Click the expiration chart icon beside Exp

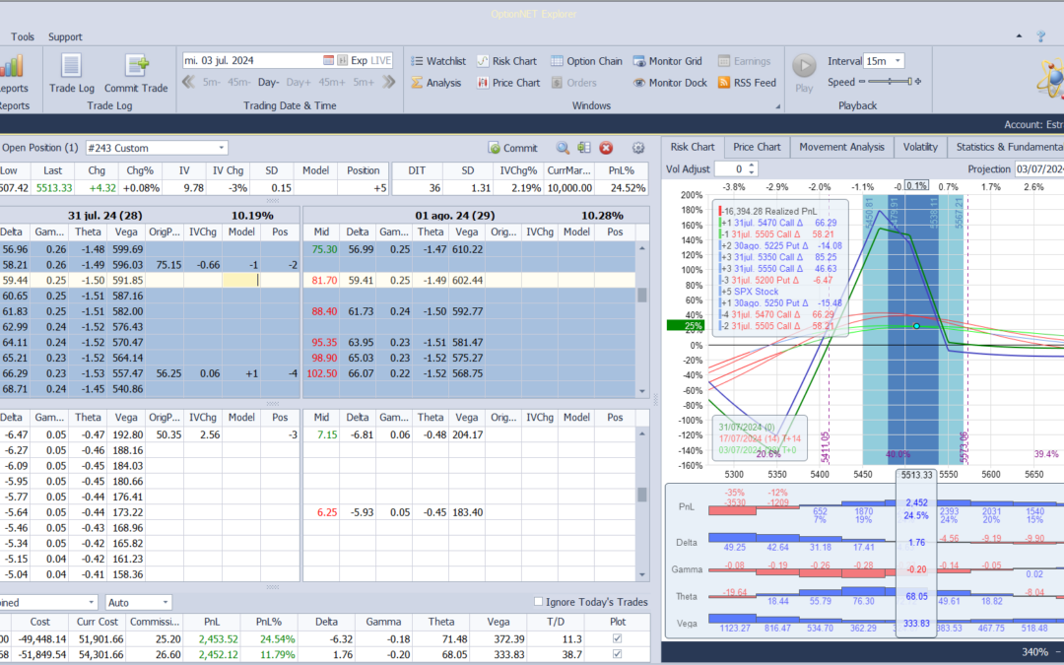point(342,60)
